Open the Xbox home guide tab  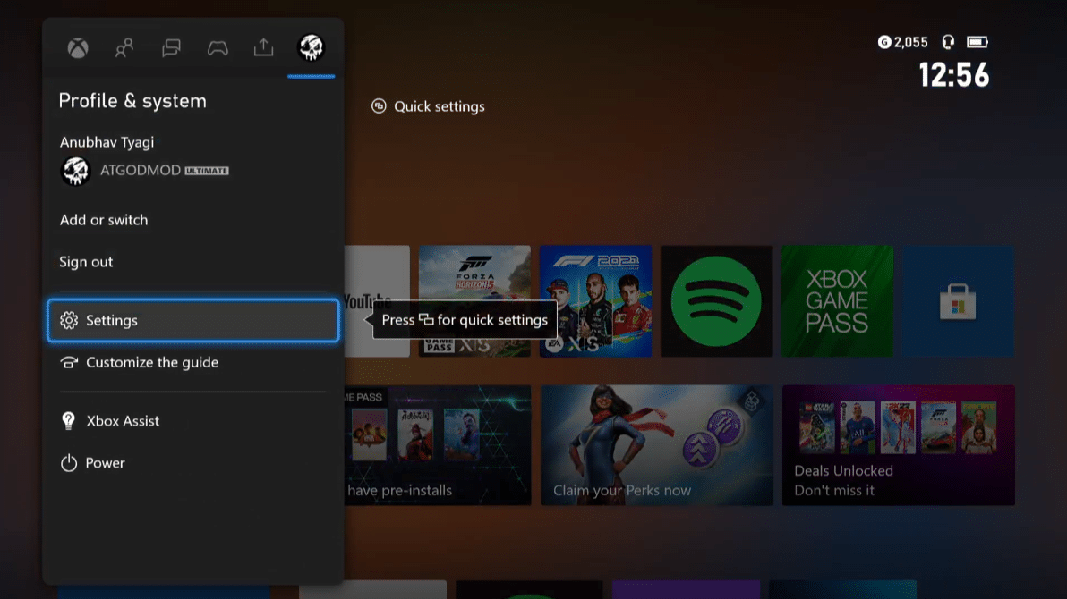[78, 48]
